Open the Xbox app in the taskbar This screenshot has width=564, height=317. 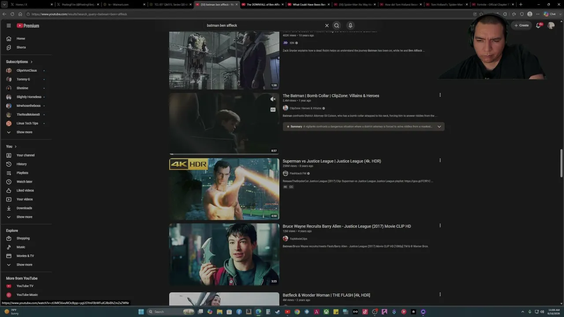[326, 312]
